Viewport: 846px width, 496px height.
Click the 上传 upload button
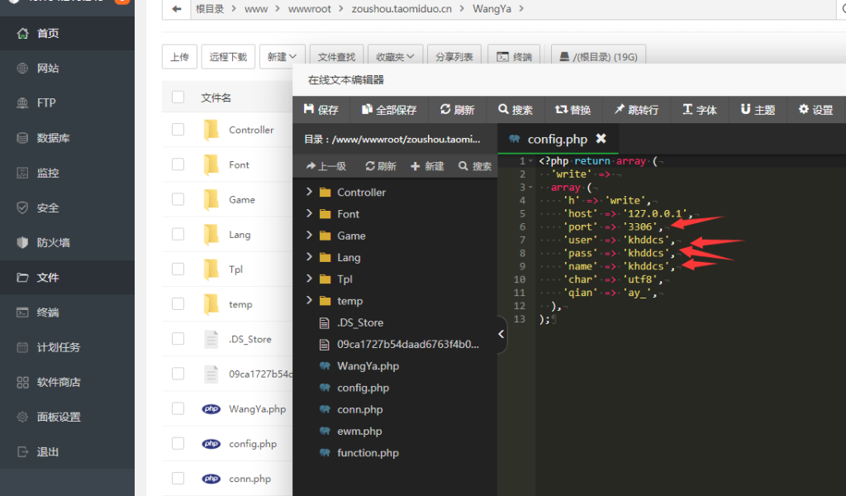tap(179, 55)
